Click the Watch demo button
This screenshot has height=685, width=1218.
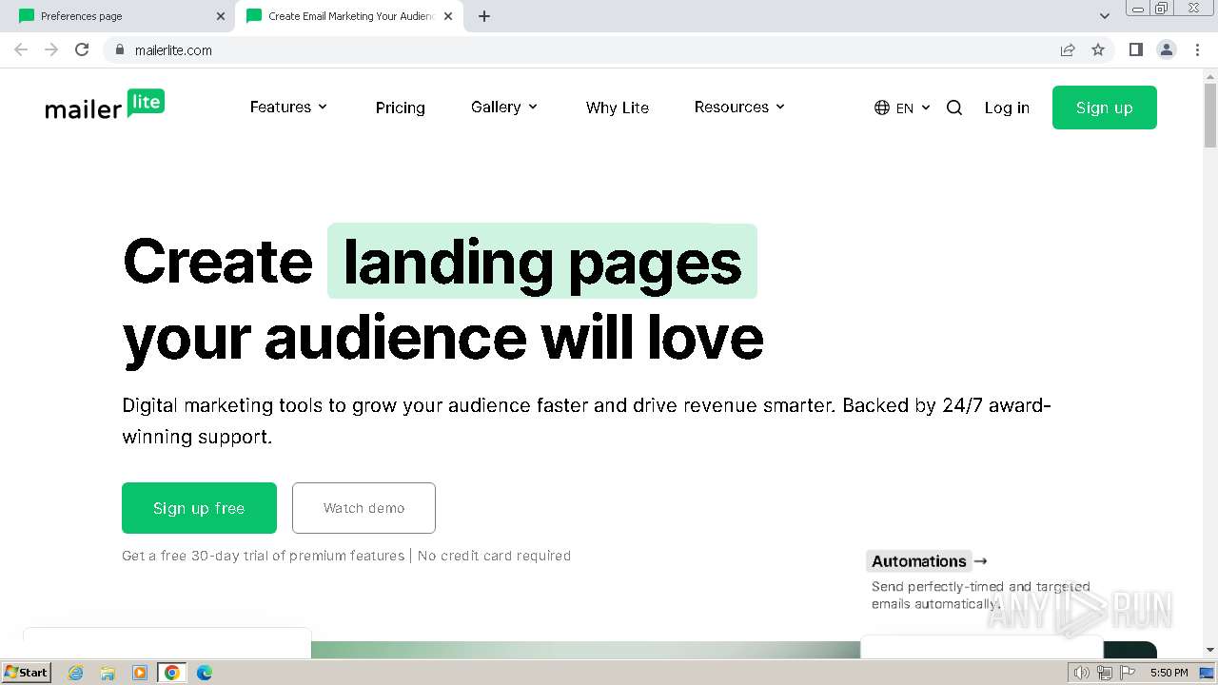(363, 508)
